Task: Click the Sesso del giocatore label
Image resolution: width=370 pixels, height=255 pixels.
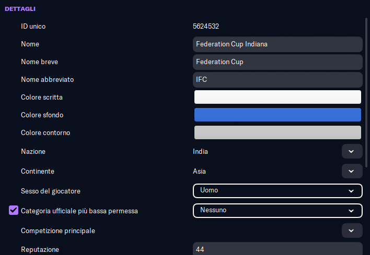Action: (50, 191)
